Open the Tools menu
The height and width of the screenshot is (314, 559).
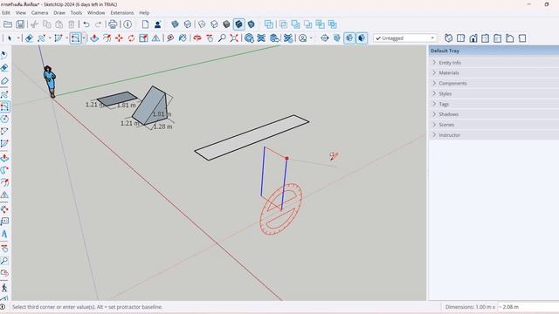coord(76,12)
